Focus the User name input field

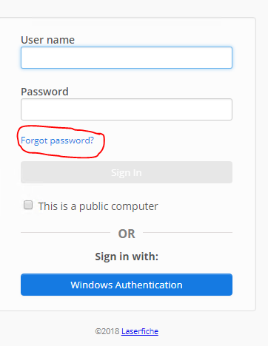click(x=127, y=58)
